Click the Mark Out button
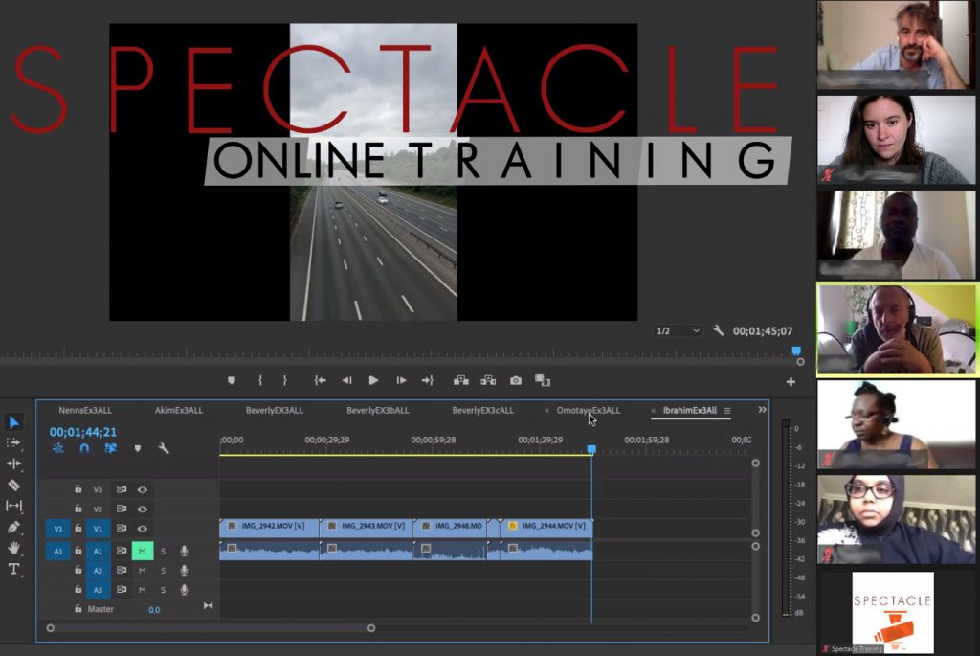This screenshot has height=656, width=980. [284, 380]
